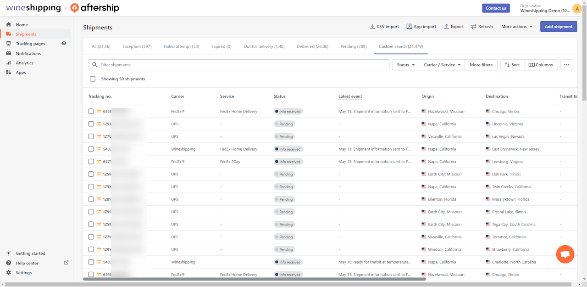
Task: Click the Add shipment button
Action: click(x=558, y=27)
